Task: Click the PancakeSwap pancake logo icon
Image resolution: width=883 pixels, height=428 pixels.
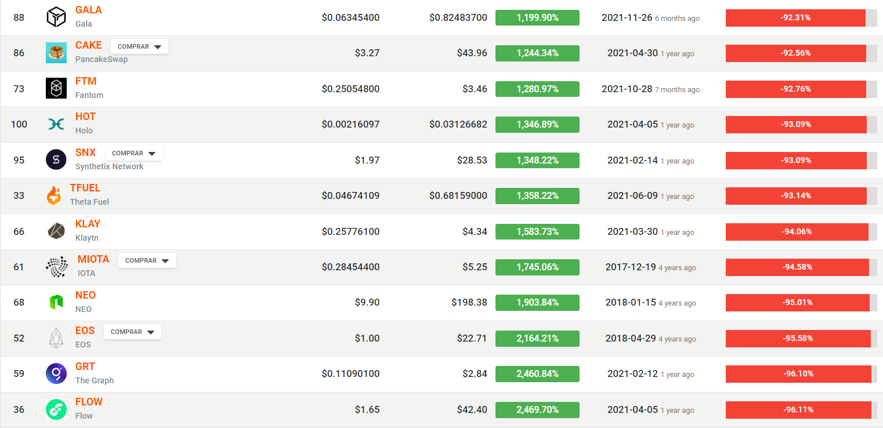Action: [x=56, y=53]
